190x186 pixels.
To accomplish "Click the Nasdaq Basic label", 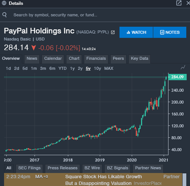I will pyautogui.click(x=17, y=39).
